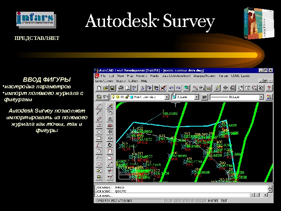Screen dimensions: 281x211
Task: Select the Rectangle draw tool
Action: [x=99, y=138]
